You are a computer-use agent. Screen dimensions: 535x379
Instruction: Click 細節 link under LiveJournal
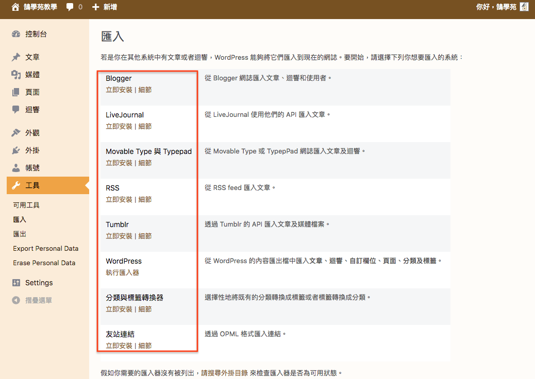[x=145, y=126]
